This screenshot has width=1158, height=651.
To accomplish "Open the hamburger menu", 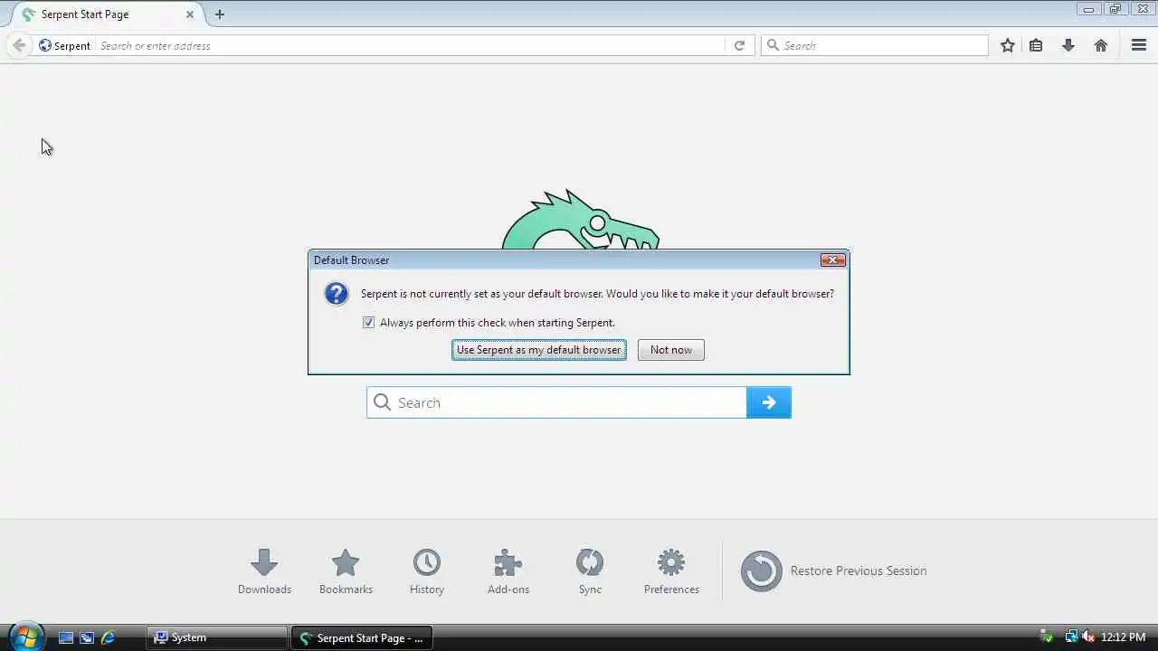I will click(x=1139, y=45).
